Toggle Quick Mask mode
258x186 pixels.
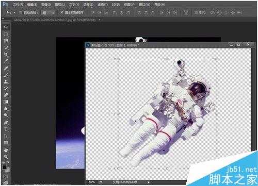point(6,177)
